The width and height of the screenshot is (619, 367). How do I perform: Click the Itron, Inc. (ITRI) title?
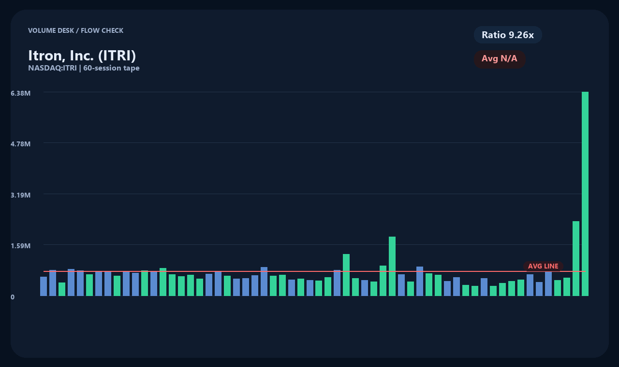pyautogui.click(x=82, y=56)
